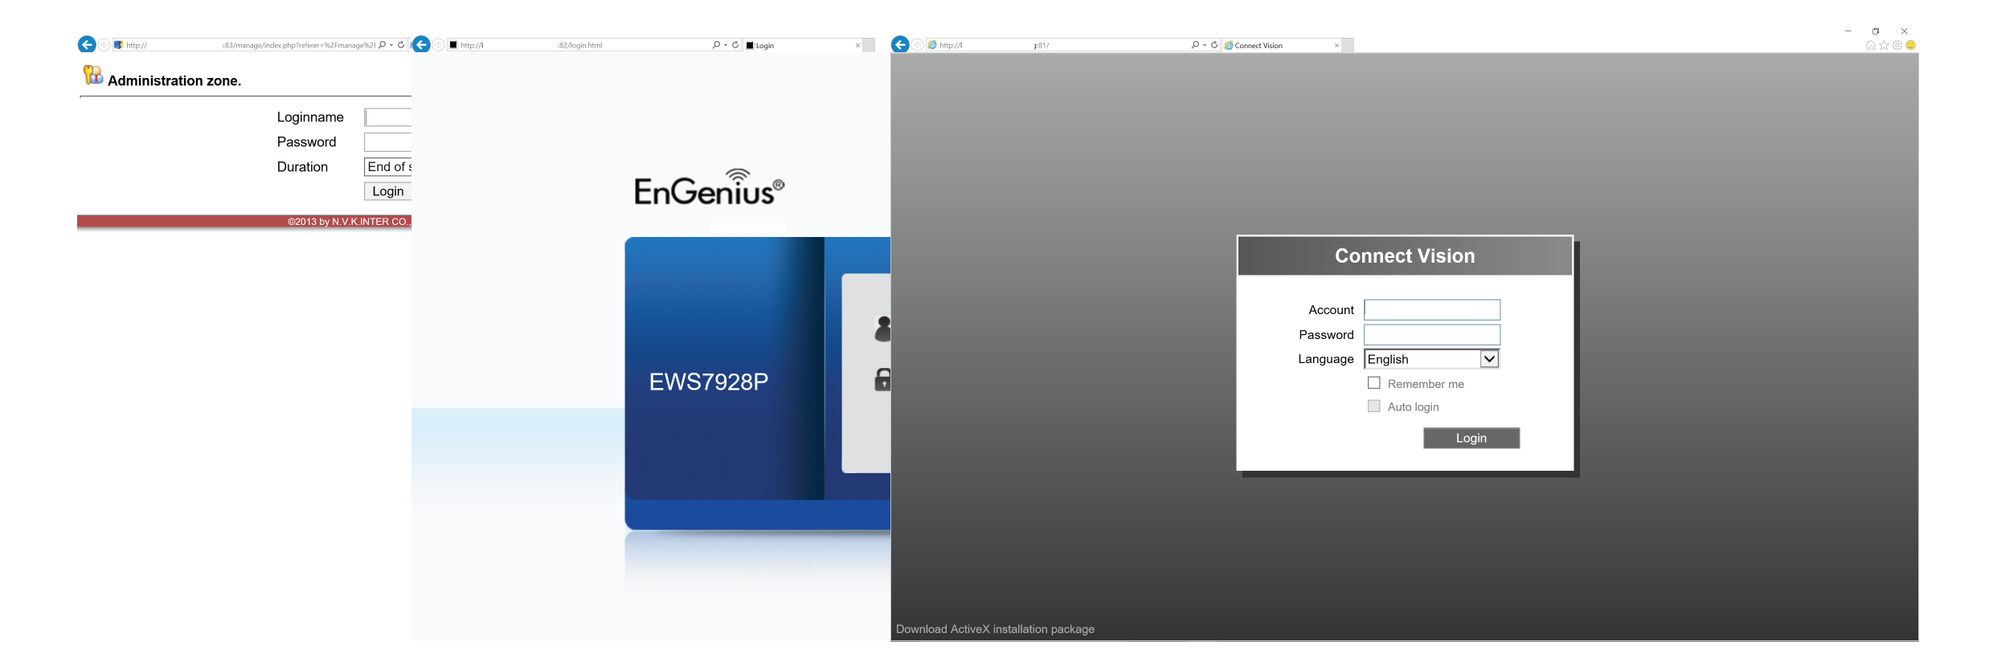Click Download ActiveX installation package link

point(995,629)
